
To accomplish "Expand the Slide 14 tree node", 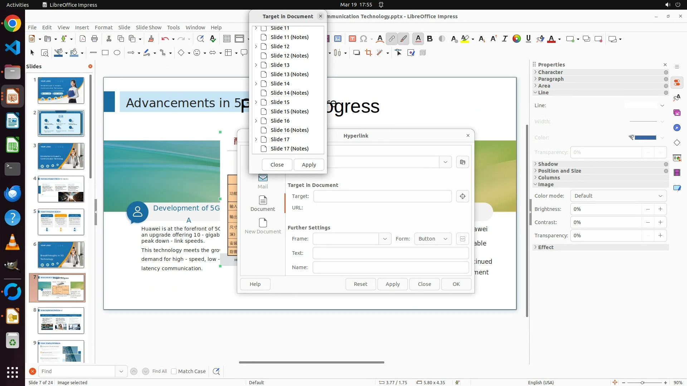I will (256, 84).
